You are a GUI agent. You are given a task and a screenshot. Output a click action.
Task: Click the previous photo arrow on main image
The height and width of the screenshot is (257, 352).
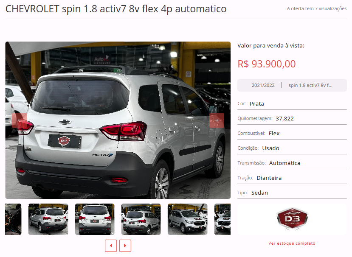coord(20,120)
